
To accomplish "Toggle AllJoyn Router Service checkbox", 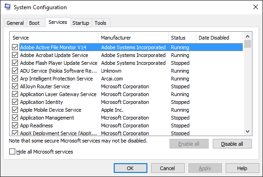I will [15, 86].
